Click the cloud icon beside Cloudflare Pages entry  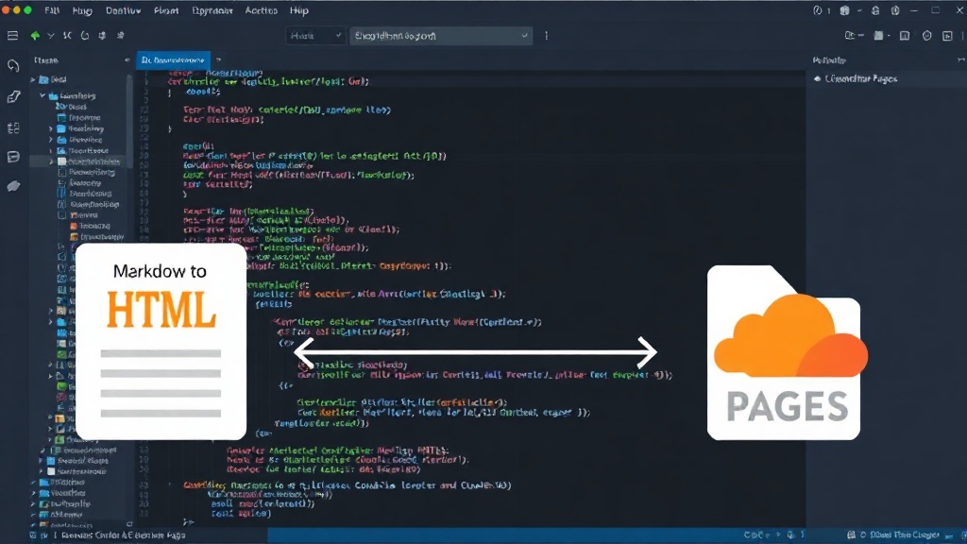(817, 79)
